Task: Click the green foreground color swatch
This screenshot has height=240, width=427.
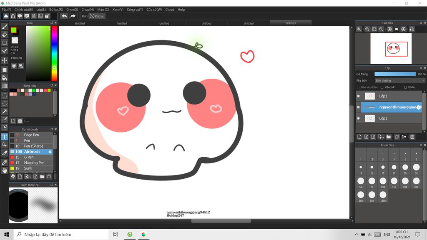Action: [14, 30]
